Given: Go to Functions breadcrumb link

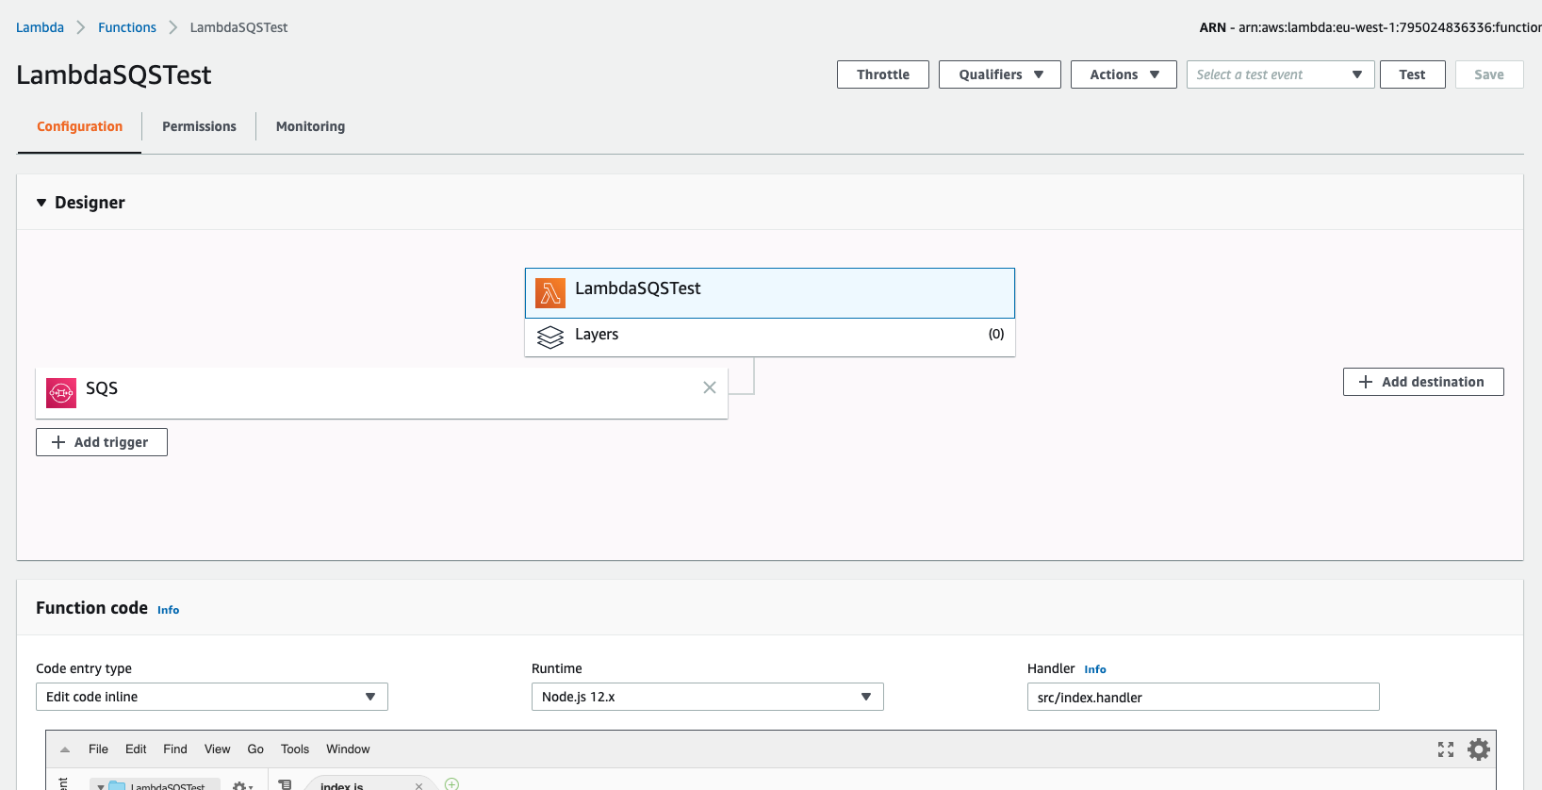Looking at the screenshot, I should 127,27.
